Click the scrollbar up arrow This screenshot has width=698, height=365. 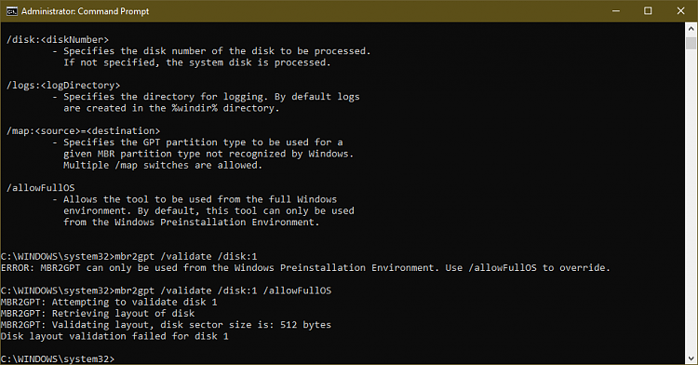click(691, 29)
